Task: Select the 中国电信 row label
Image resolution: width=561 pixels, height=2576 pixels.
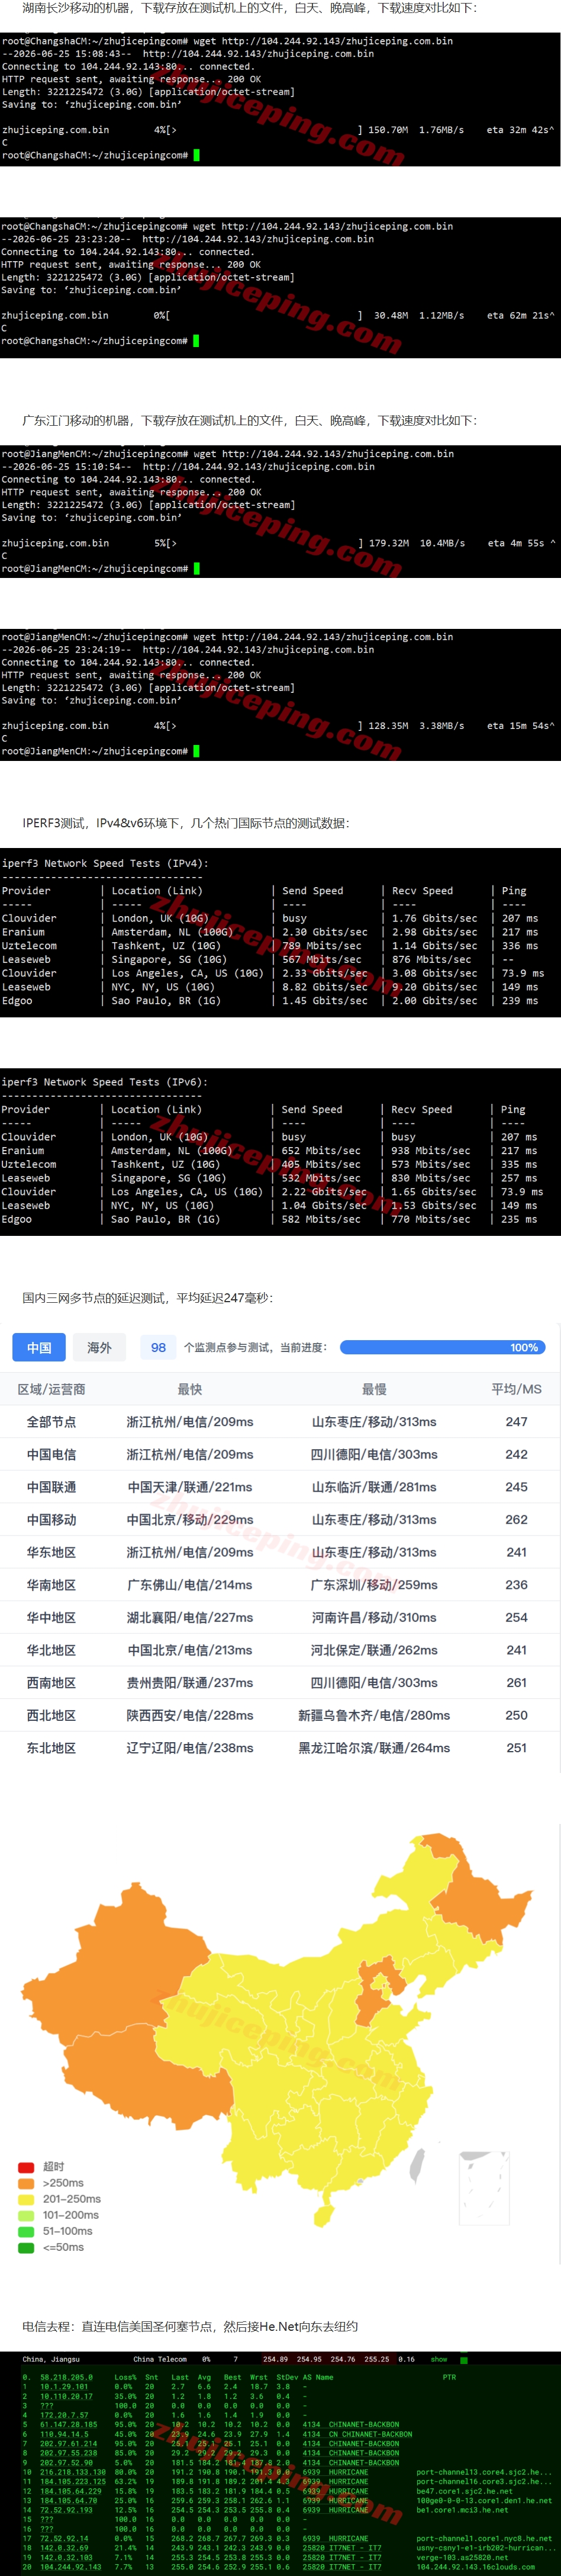Action: [51, 1454]
